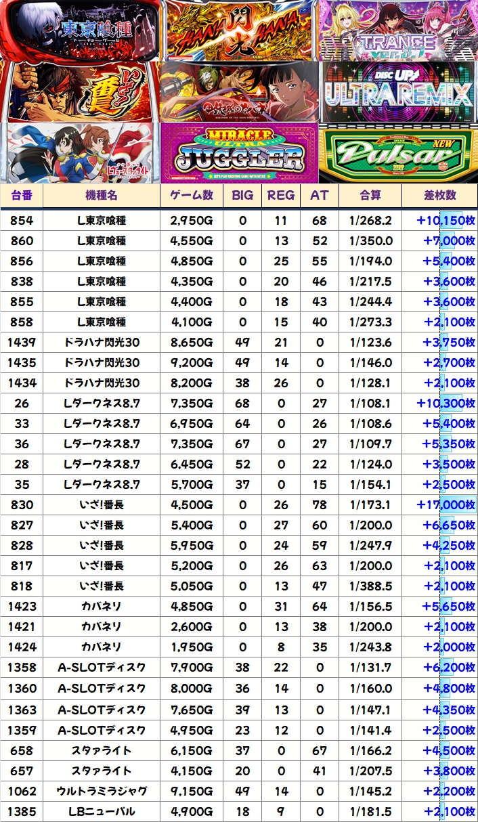The width and height of the screenshot is (478, 822).
Task: Select machine number 1359
Action: click(x=22, y=730)
